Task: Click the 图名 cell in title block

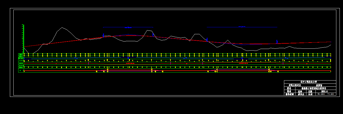Action: (289, 88)
